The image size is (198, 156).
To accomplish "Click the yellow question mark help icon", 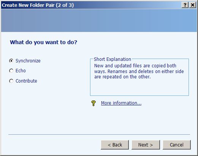I will click(93, 103).
